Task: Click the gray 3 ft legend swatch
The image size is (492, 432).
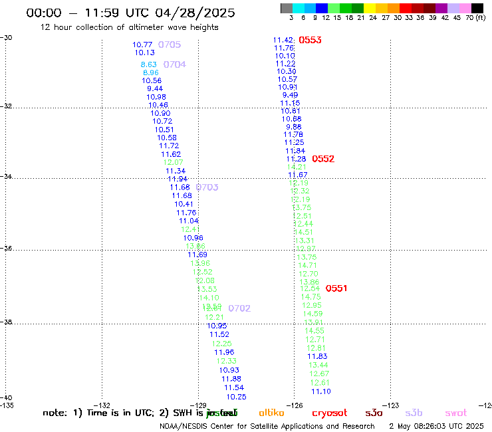Action: 287,8
